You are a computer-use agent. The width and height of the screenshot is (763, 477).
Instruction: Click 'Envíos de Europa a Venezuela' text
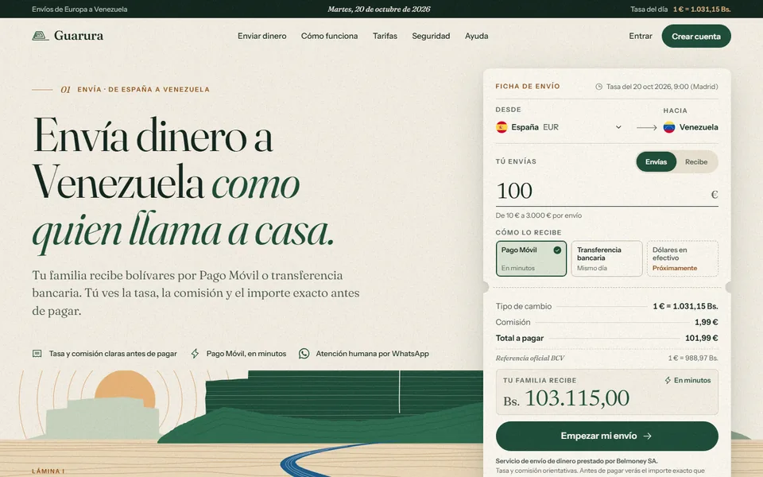click(79, 10)
